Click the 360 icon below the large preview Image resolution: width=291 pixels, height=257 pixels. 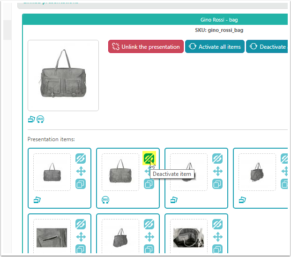(40, 119)
